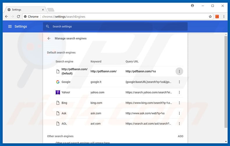
Task: Click the www.ask.com query URL
Action: pos(145,113)
